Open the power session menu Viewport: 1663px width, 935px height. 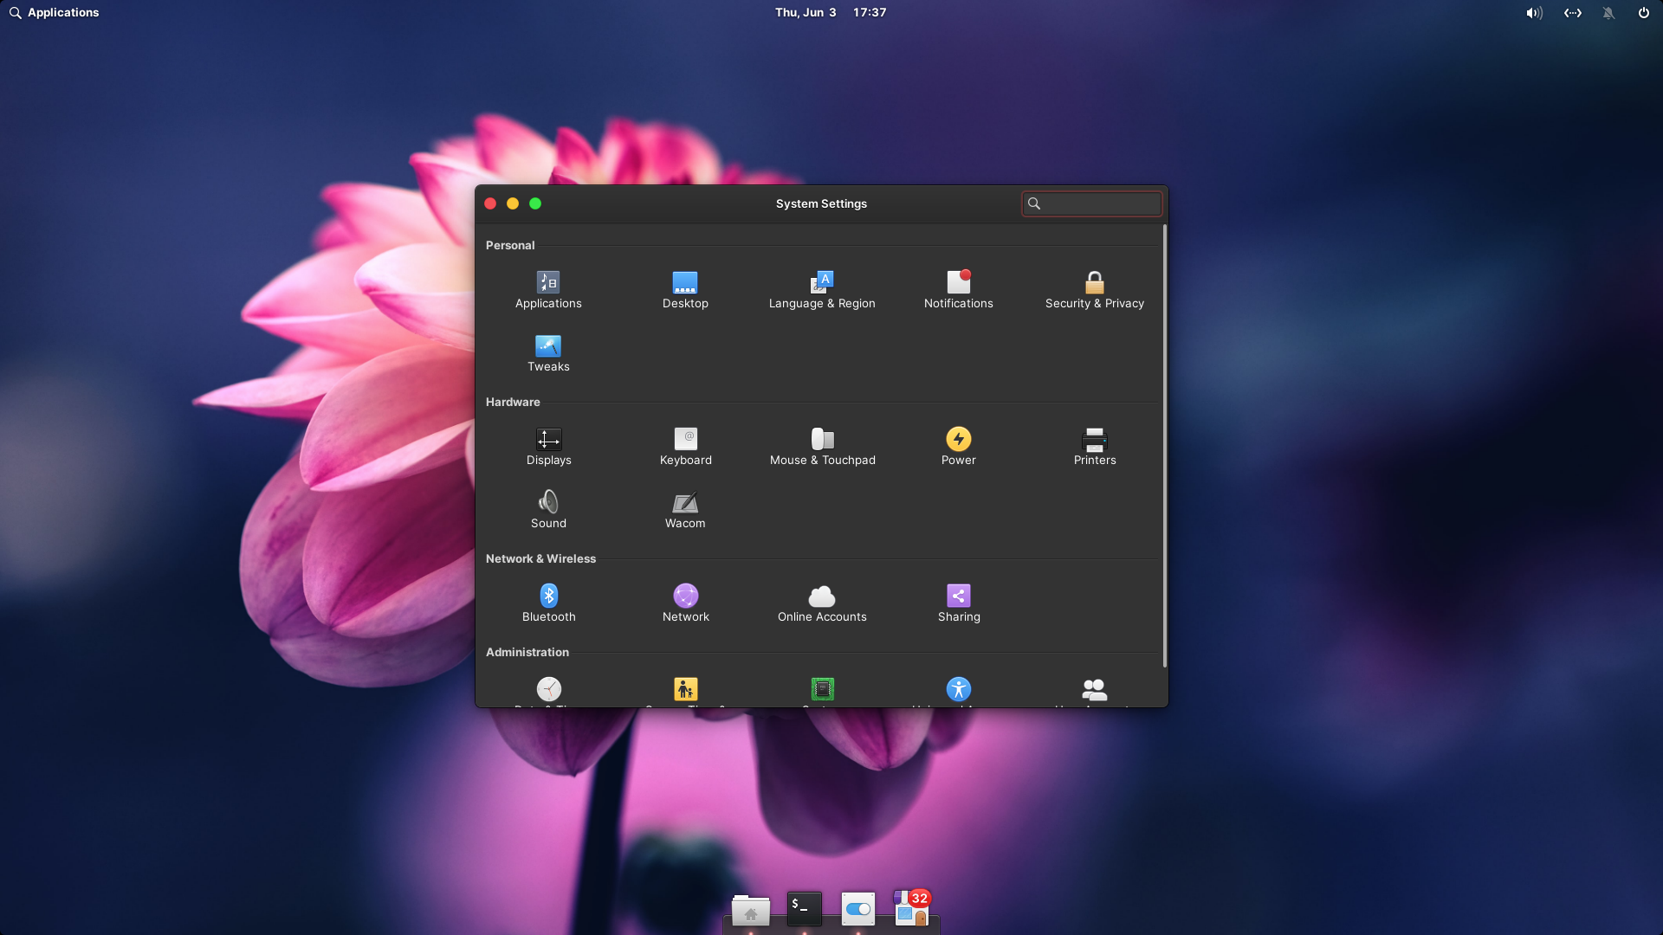tap(1643, 13)
